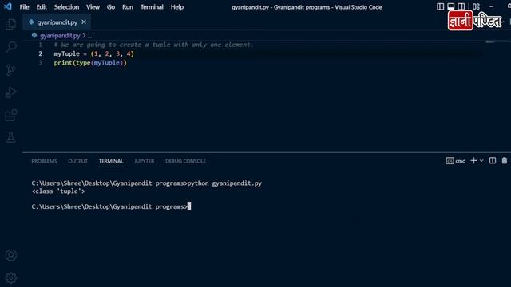511x287 pixels.
Task: Open the Source Control view
Action: point(10,69)
